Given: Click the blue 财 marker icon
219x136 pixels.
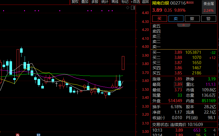Looking at the screenshot, I should (38, 135).
